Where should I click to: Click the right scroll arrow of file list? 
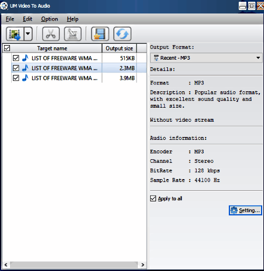tap(143, 265)
